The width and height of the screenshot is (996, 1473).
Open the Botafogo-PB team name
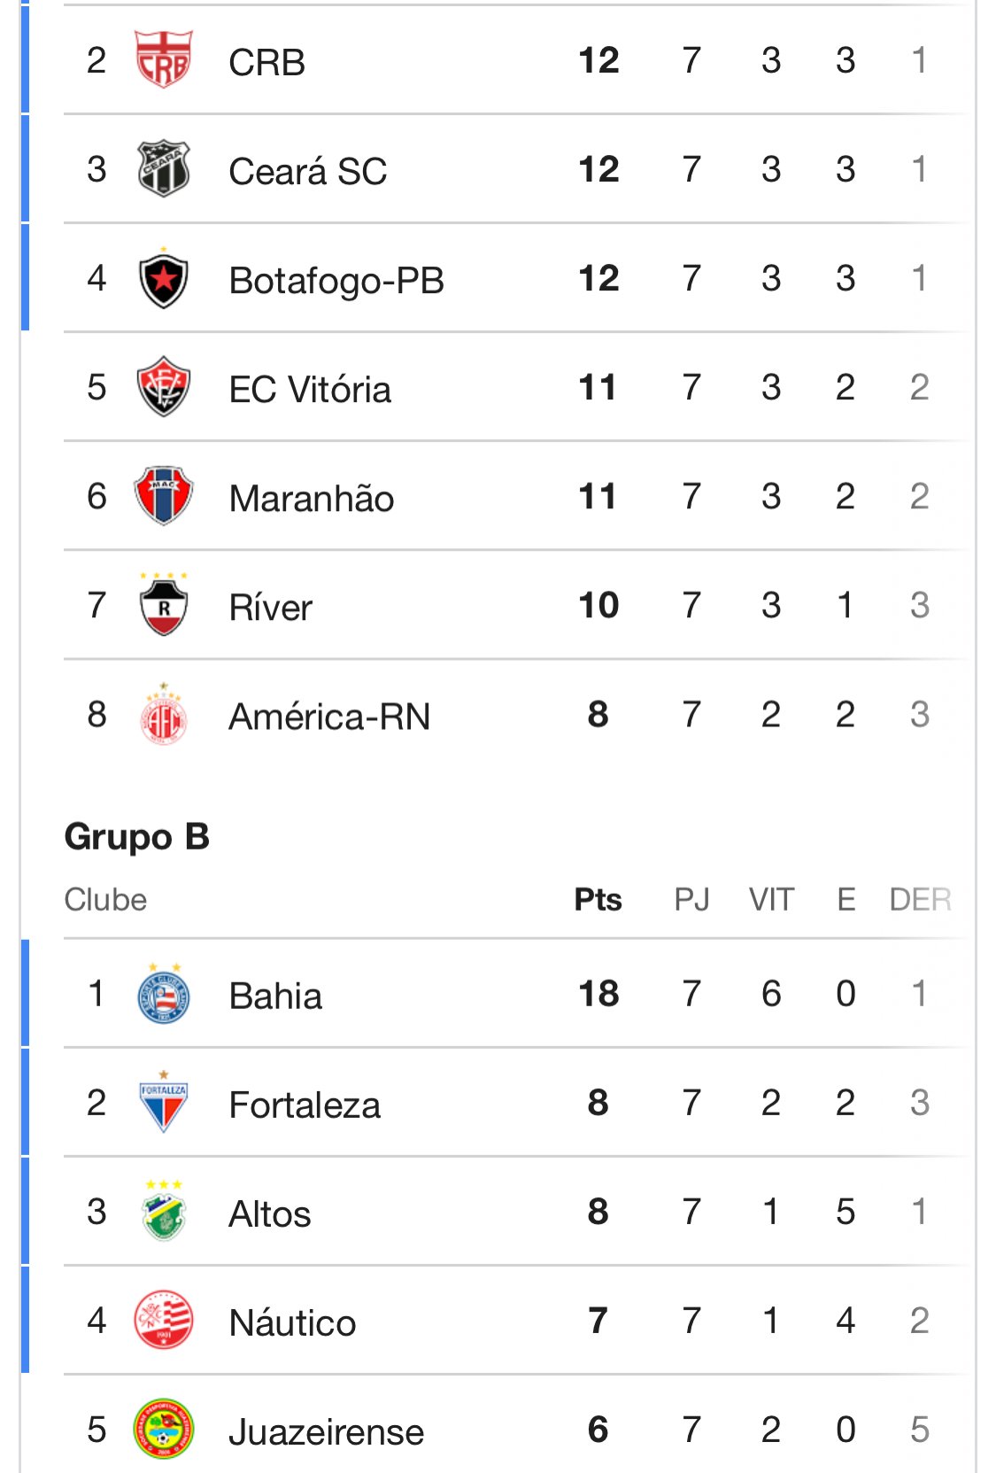point(336,280)
